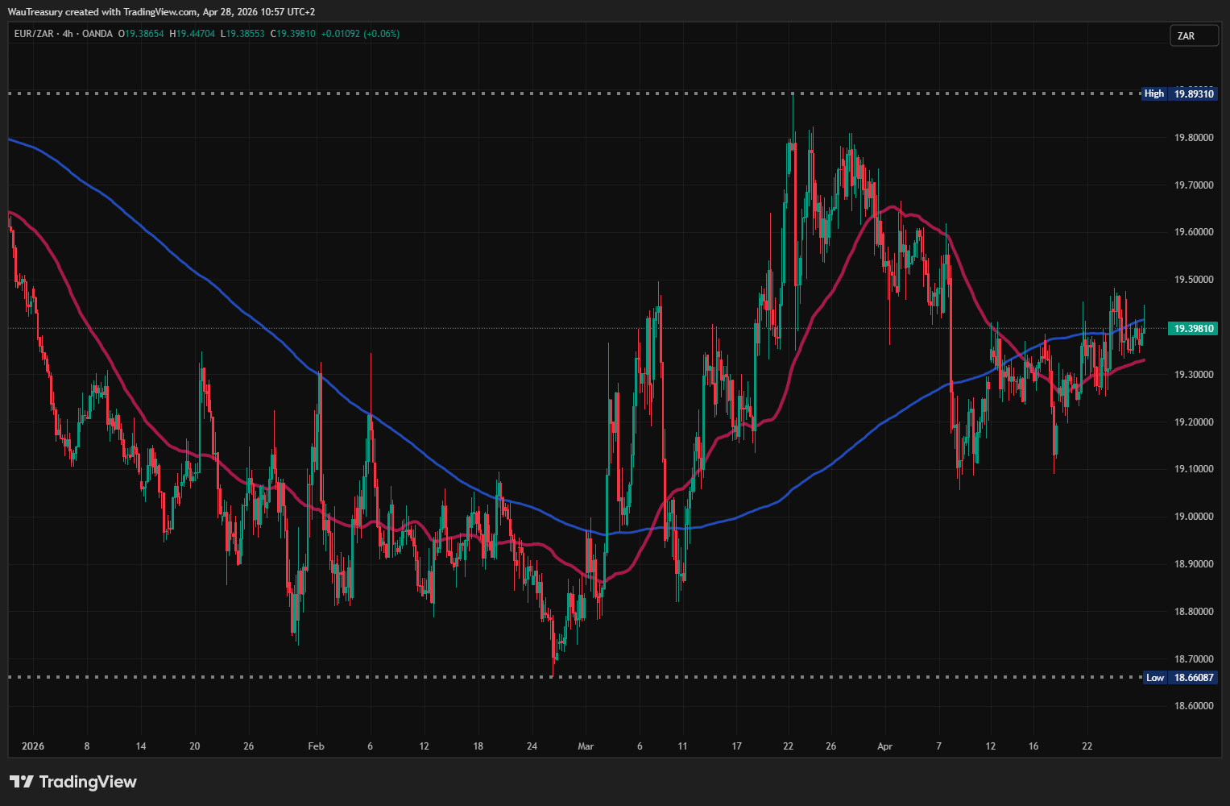Select the low value L19.38553
Viewport: 1230px width, 806px height.
(242, 34)
